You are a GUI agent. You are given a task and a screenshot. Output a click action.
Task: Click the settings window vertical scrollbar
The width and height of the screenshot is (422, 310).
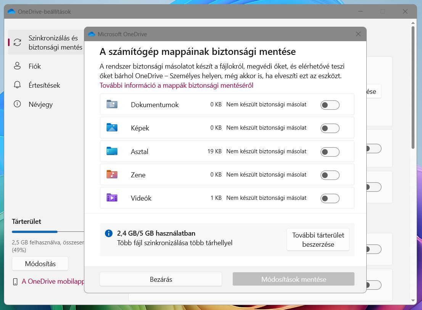click(413, 87)
